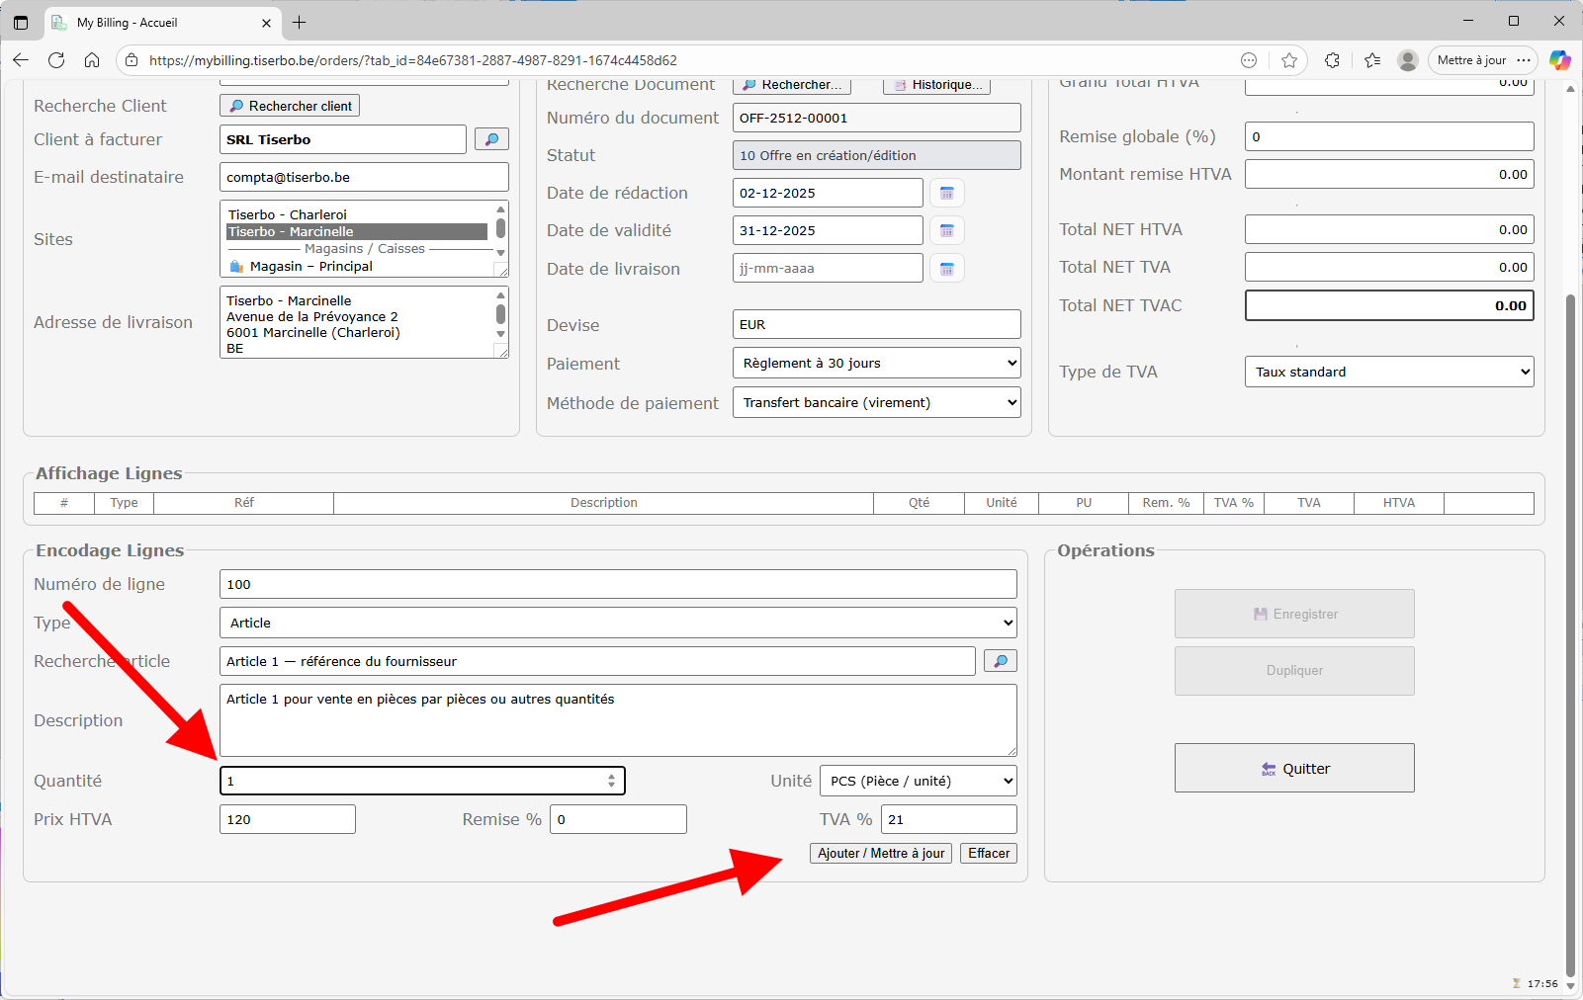Click the Quitter button

tap(1293, 768)
